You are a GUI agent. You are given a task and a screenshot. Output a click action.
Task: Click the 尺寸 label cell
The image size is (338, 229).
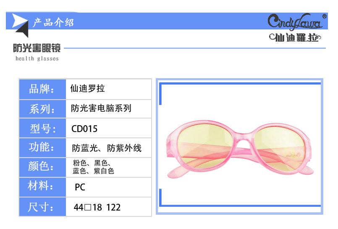pyautogui.click(x=42, y=207)
